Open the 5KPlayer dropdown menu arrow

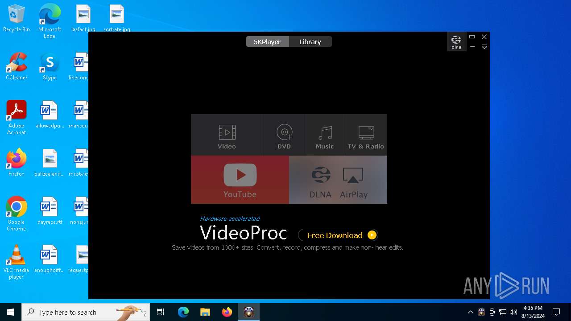tap(484, 47)
